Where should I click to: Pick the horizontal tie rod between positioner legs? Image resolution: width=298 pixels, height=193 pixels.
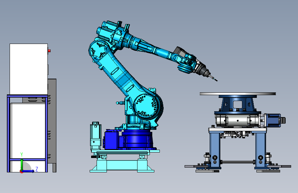[238, 162]
